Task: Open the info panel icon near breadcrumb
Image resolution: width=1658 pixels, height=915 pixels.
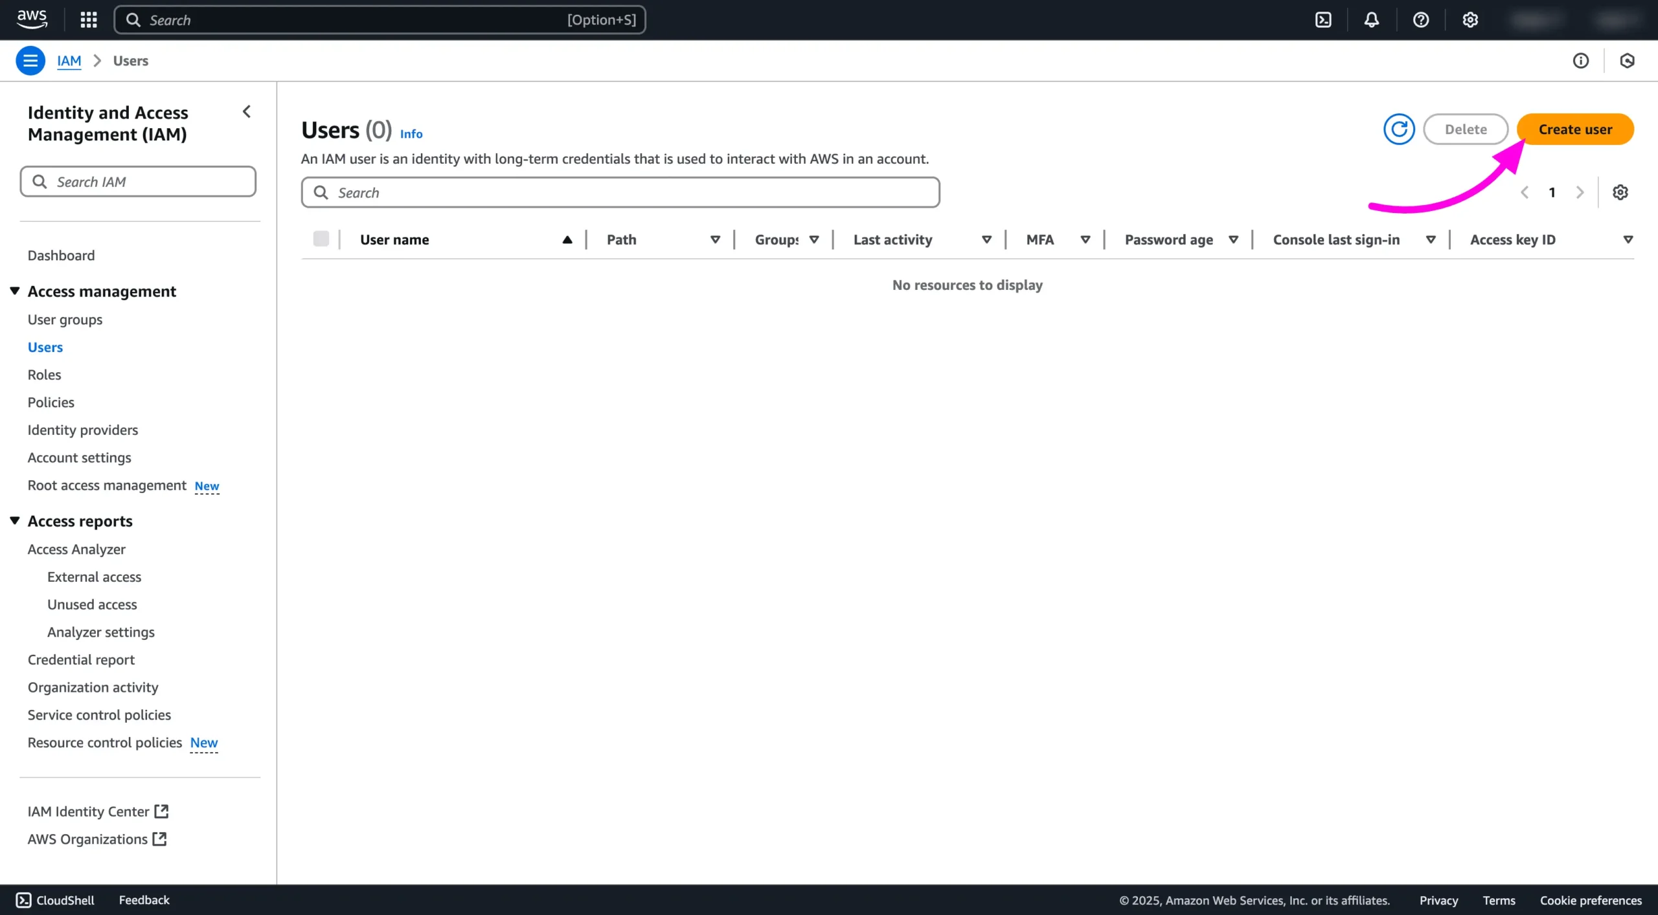Action: point(1580,61)
